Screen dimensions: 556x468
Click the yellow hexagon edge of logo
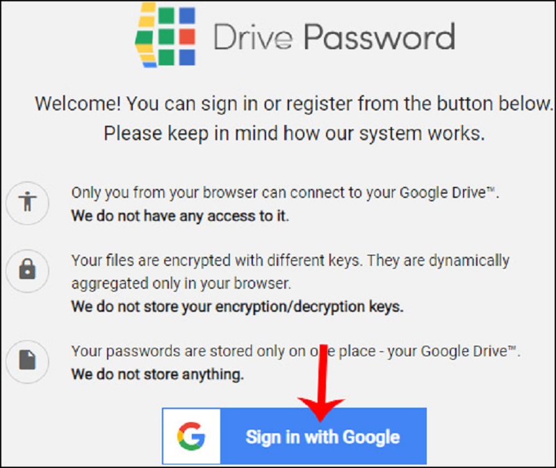pyautogui.click(x=145, y=35)
